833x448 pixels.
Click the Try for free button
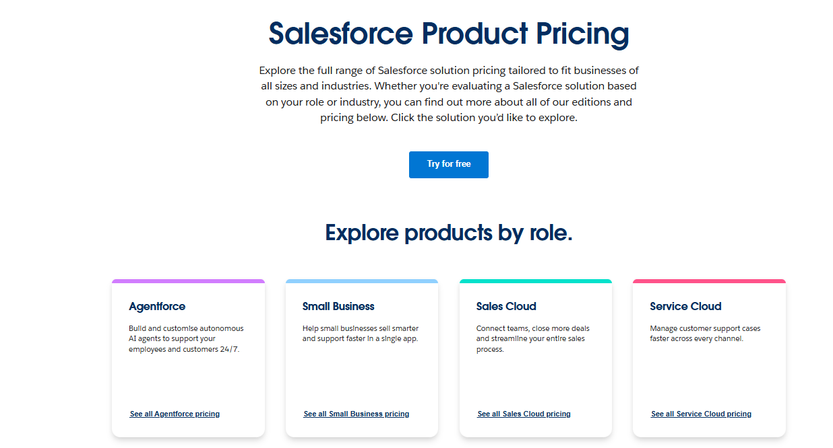[448, 164]
